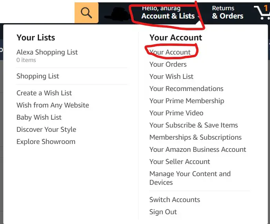Select Create a Wish List
270x224 pixels.
(x=44, y=93)
